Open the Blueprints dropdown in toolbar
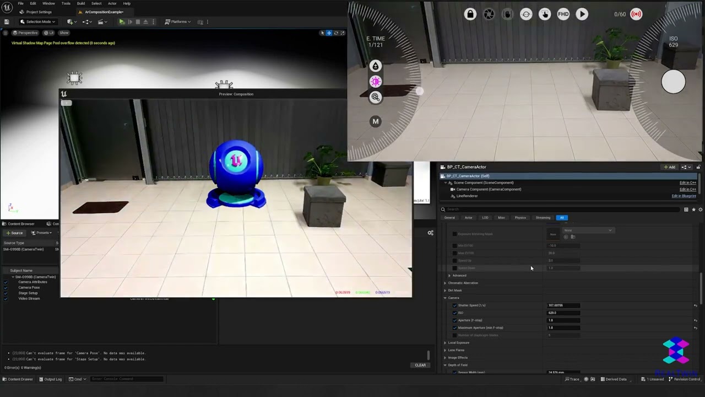The image size is (705, 397). [86, 22]
